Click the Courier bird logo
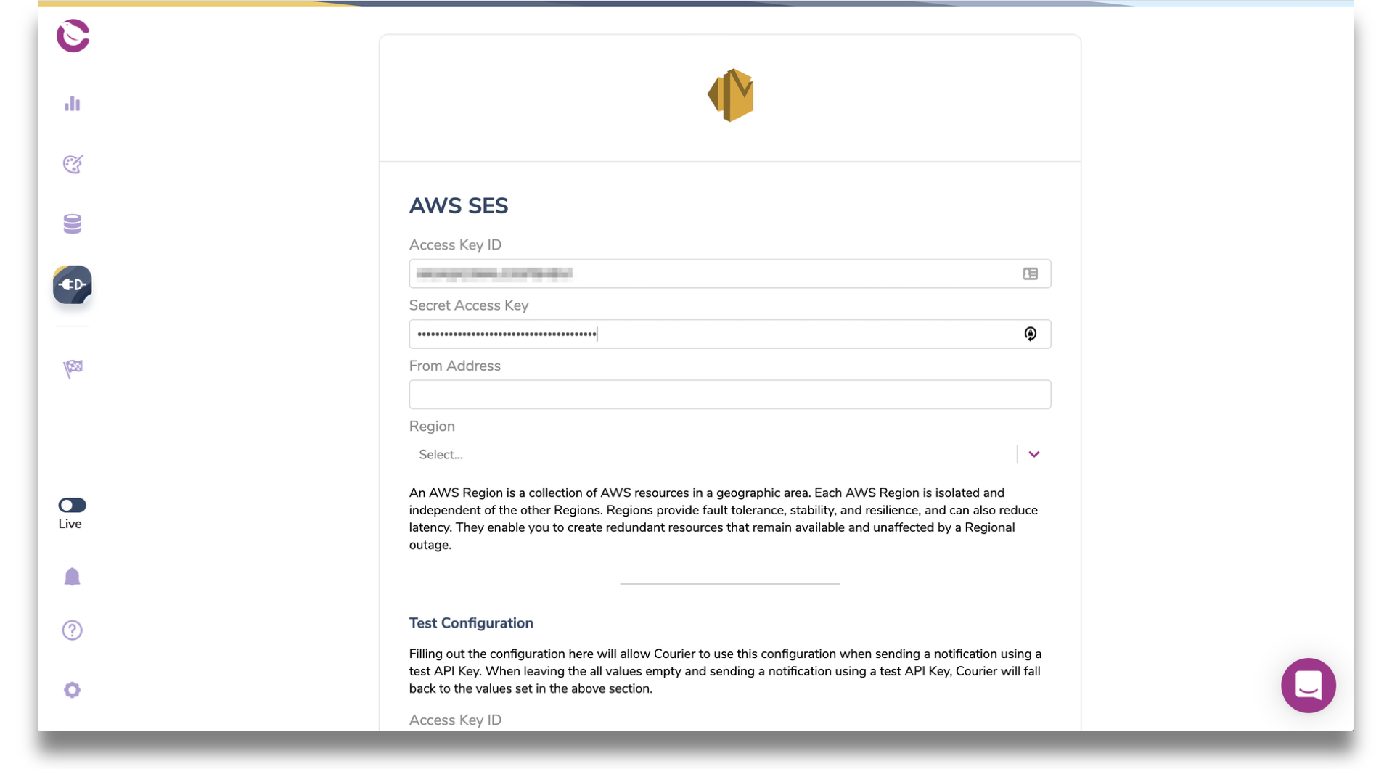 click(73, 36)
